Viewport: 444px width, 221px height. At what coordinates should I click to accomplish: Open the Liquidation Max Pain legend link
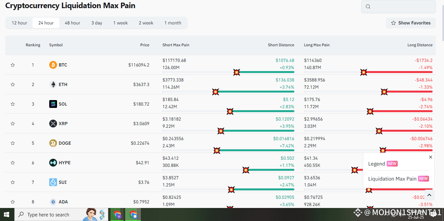[x=392, y=179]
